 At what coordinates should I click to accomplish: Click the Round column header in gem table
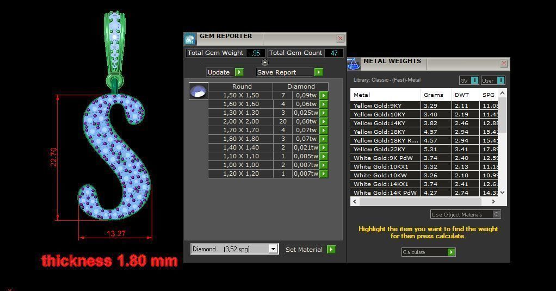coord(240,86)
